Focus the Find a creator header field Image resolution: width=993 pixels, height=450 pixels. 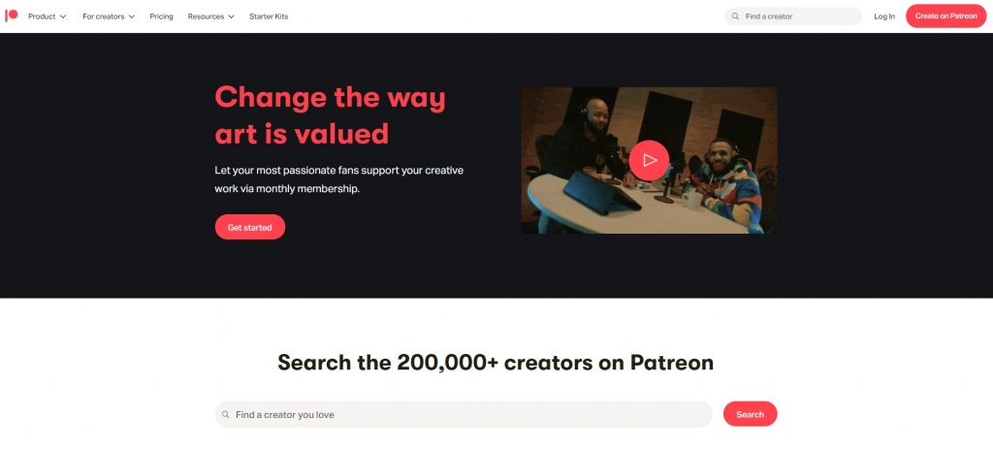(x=793, y=16)
